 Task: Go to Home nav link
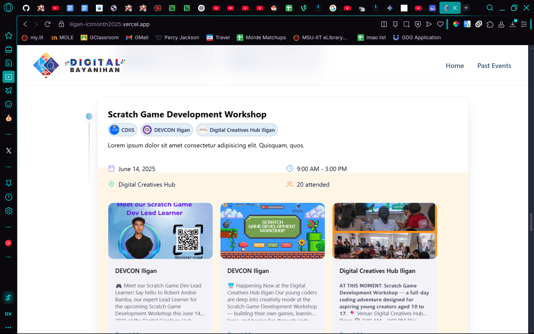455,66
